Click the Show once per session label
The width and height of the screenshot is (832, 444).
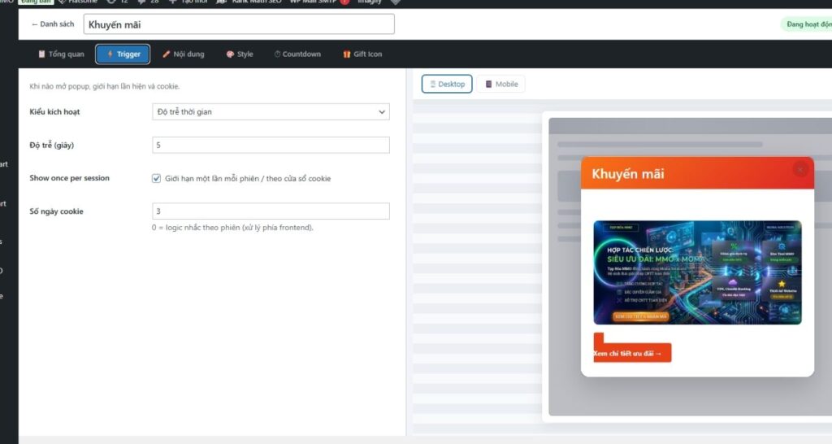click(x=70, y=178)
